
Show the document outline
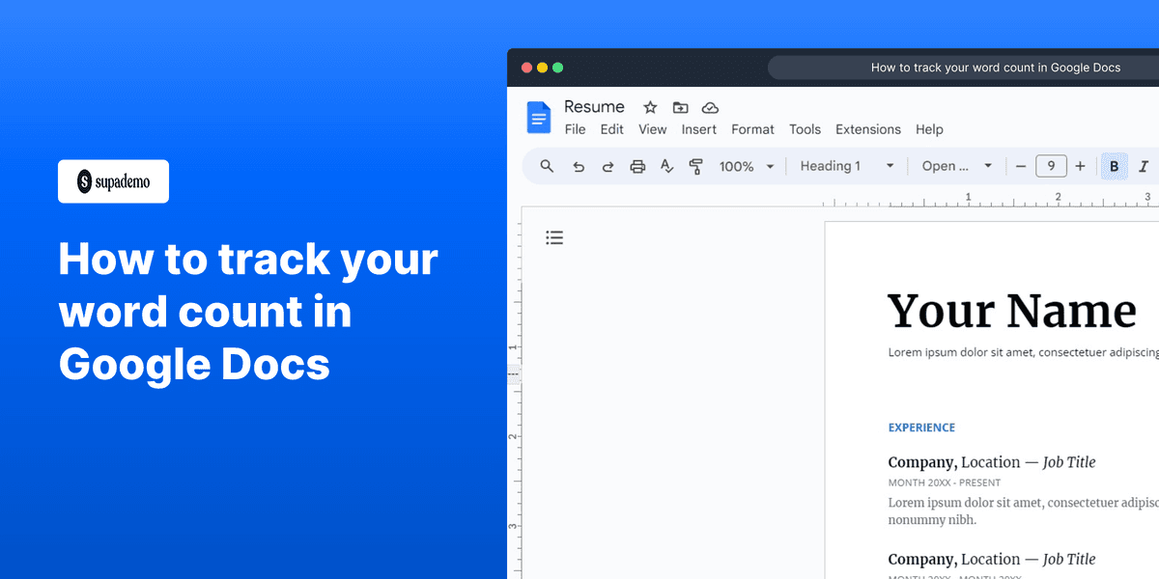tap(554, 237)
